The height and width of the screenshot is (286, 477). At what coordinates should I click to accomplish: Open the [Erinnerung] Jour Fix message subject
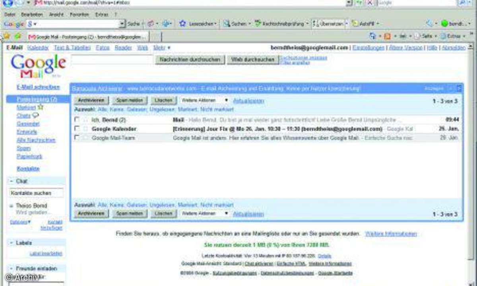point(277,129)
